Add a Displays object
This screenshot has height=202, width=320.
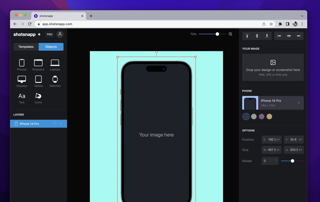(x=22, y=81)
